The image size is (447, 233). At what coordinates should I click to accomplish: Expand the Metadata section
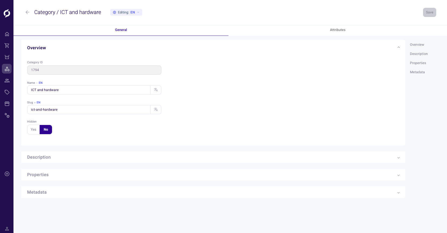click(213, 192)
